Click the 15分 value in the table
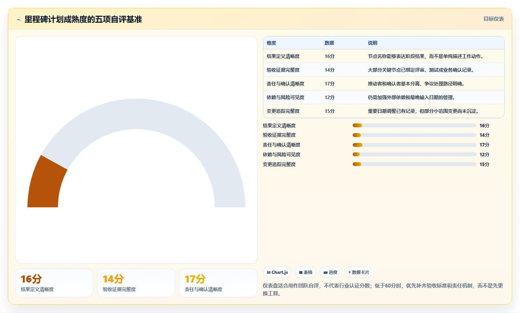 tap(330, 111)
